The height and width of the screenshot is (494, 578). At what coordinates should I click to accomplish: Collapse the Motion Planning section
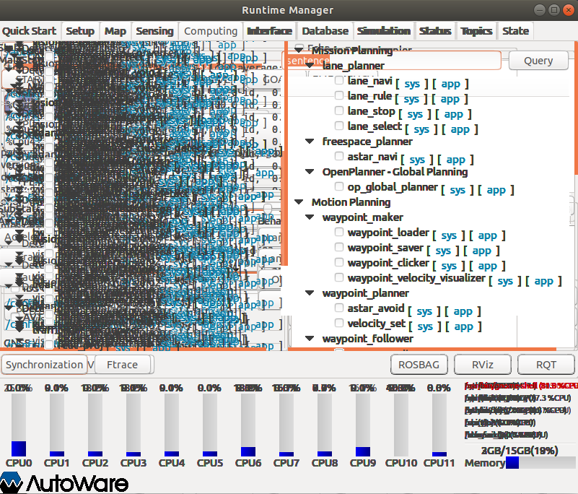coord(299,201)
